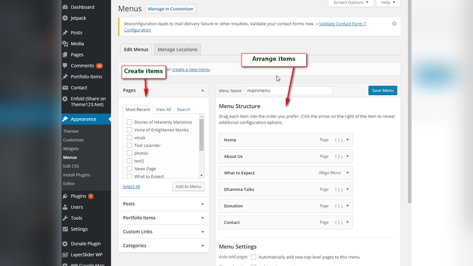Screen dimensions: 473x266
Task: Check the photos page checkbox
Action: click(x=130, y=153)
